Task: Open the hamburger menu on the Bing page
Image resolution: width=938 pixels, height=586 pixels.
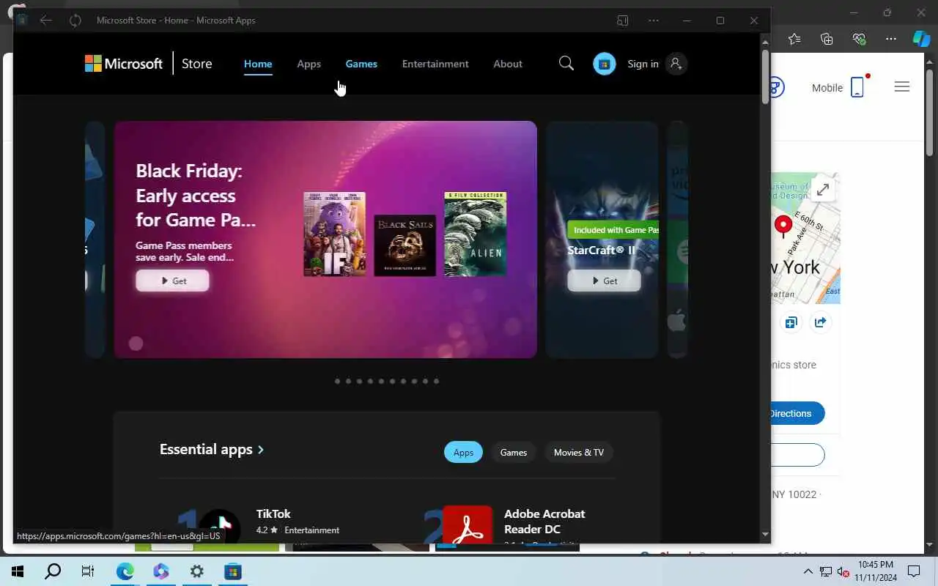Action: tap(902, 87)
